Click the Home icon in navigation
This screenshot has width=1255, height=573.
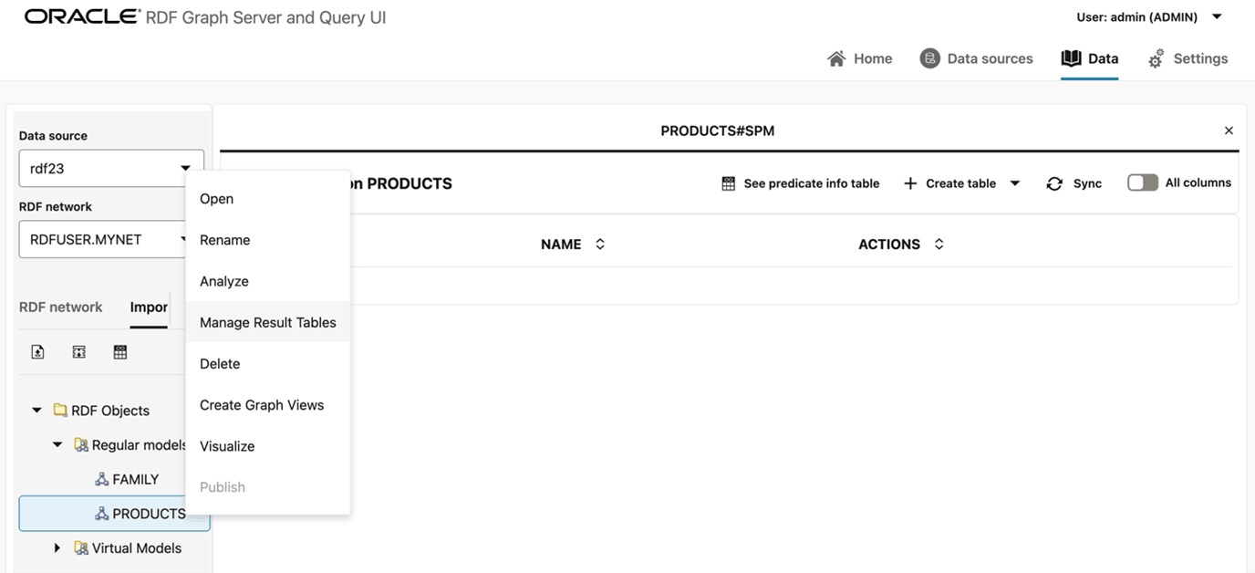[836, 58]
